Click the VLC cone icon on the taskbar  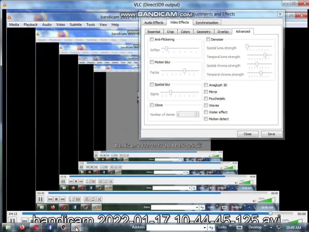pyautogui.click(x=76, y=227)
